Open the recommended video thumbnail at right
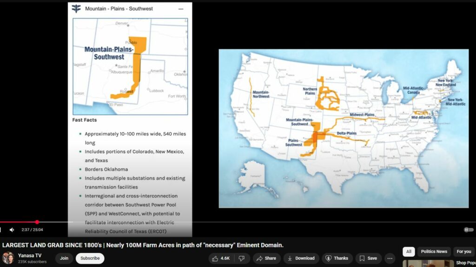This screenshot has height=267, width=476. [428, 263]
